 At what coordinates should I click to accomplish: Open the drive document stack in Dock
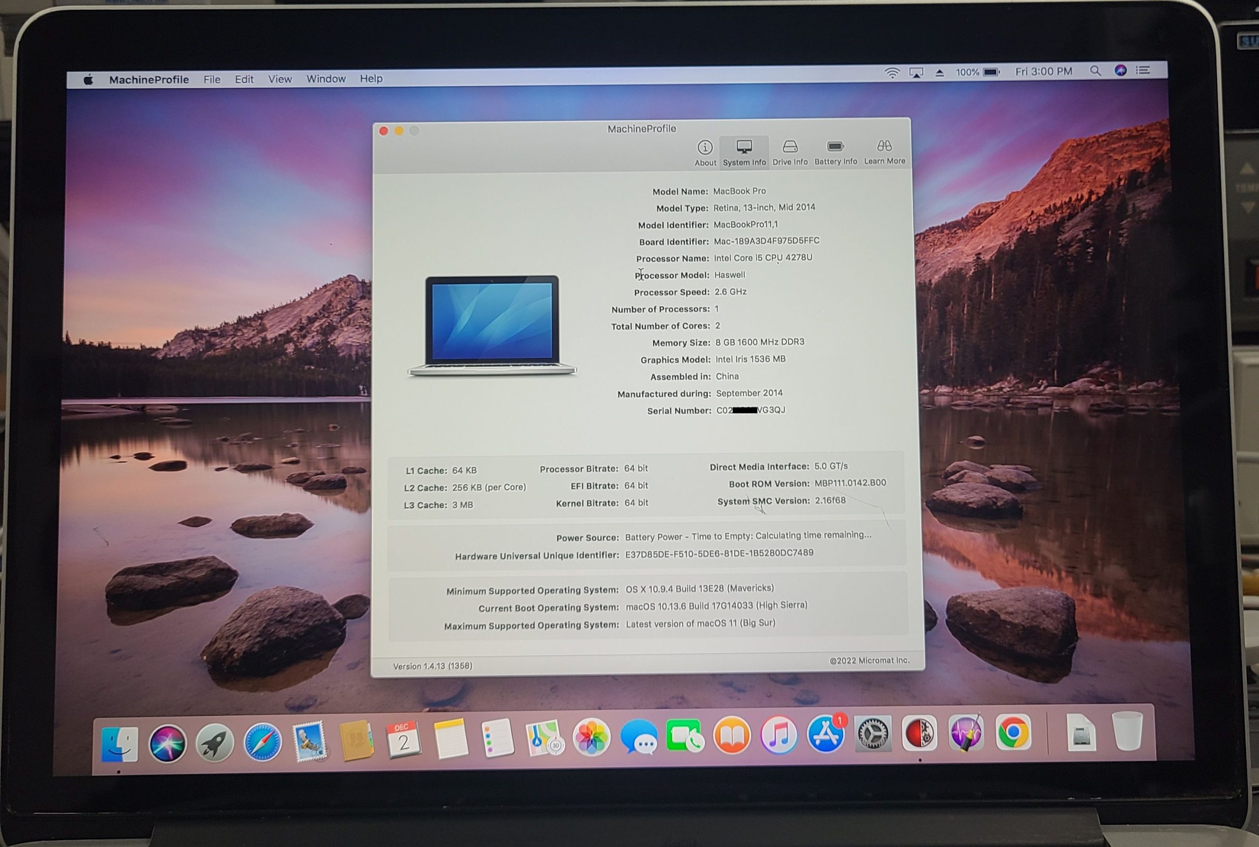tap(1081, 731)
